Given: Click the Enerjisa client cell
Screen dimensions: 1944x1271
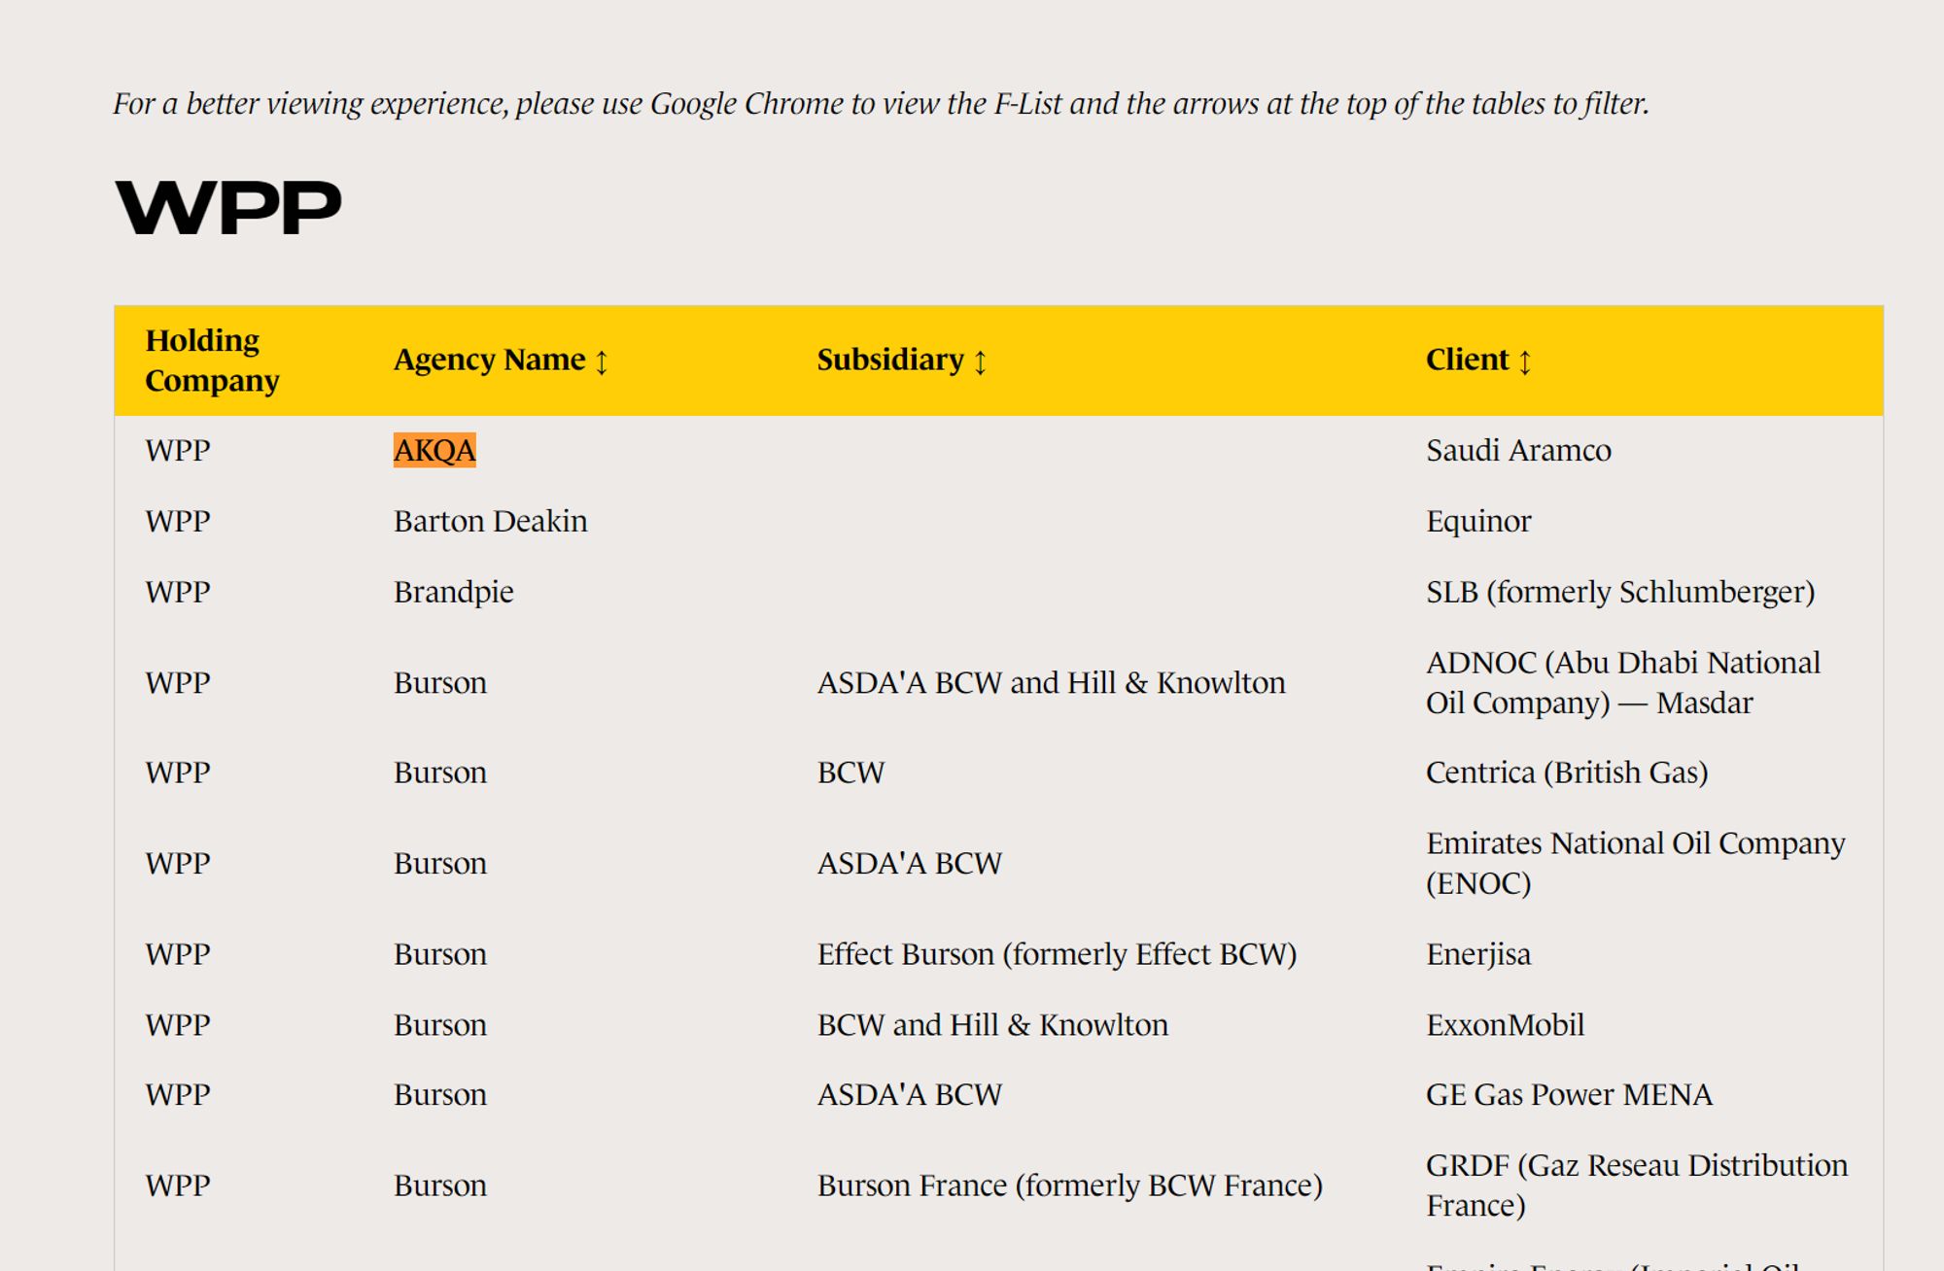Looking at the screenshot, I should [x=1477, y=954].
